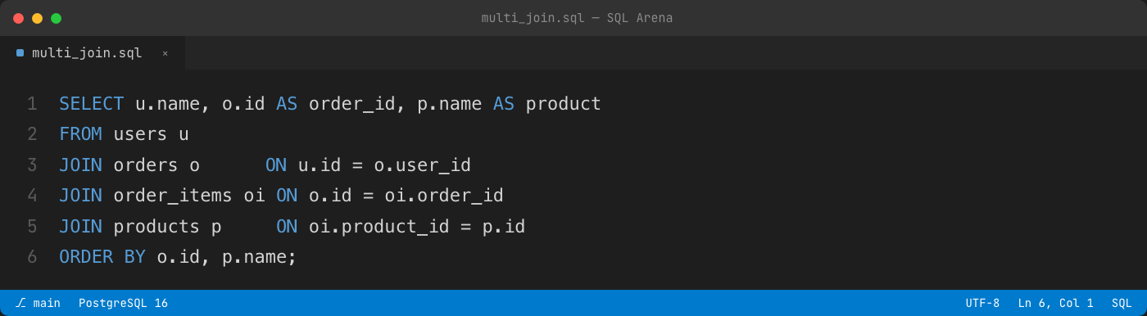Click the FROM keyword on line 2
Screen dimensions: 1147x316
pos(80,134)
